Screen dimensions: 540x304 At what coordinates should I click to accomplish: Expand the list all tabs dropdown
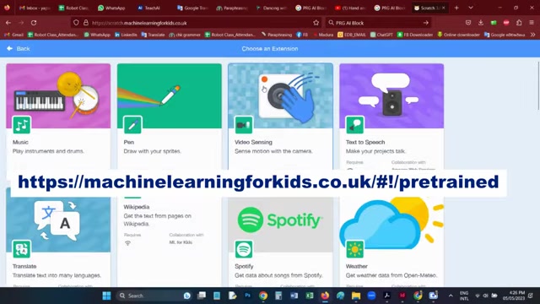pyautogui.click(x=471, y=8)
